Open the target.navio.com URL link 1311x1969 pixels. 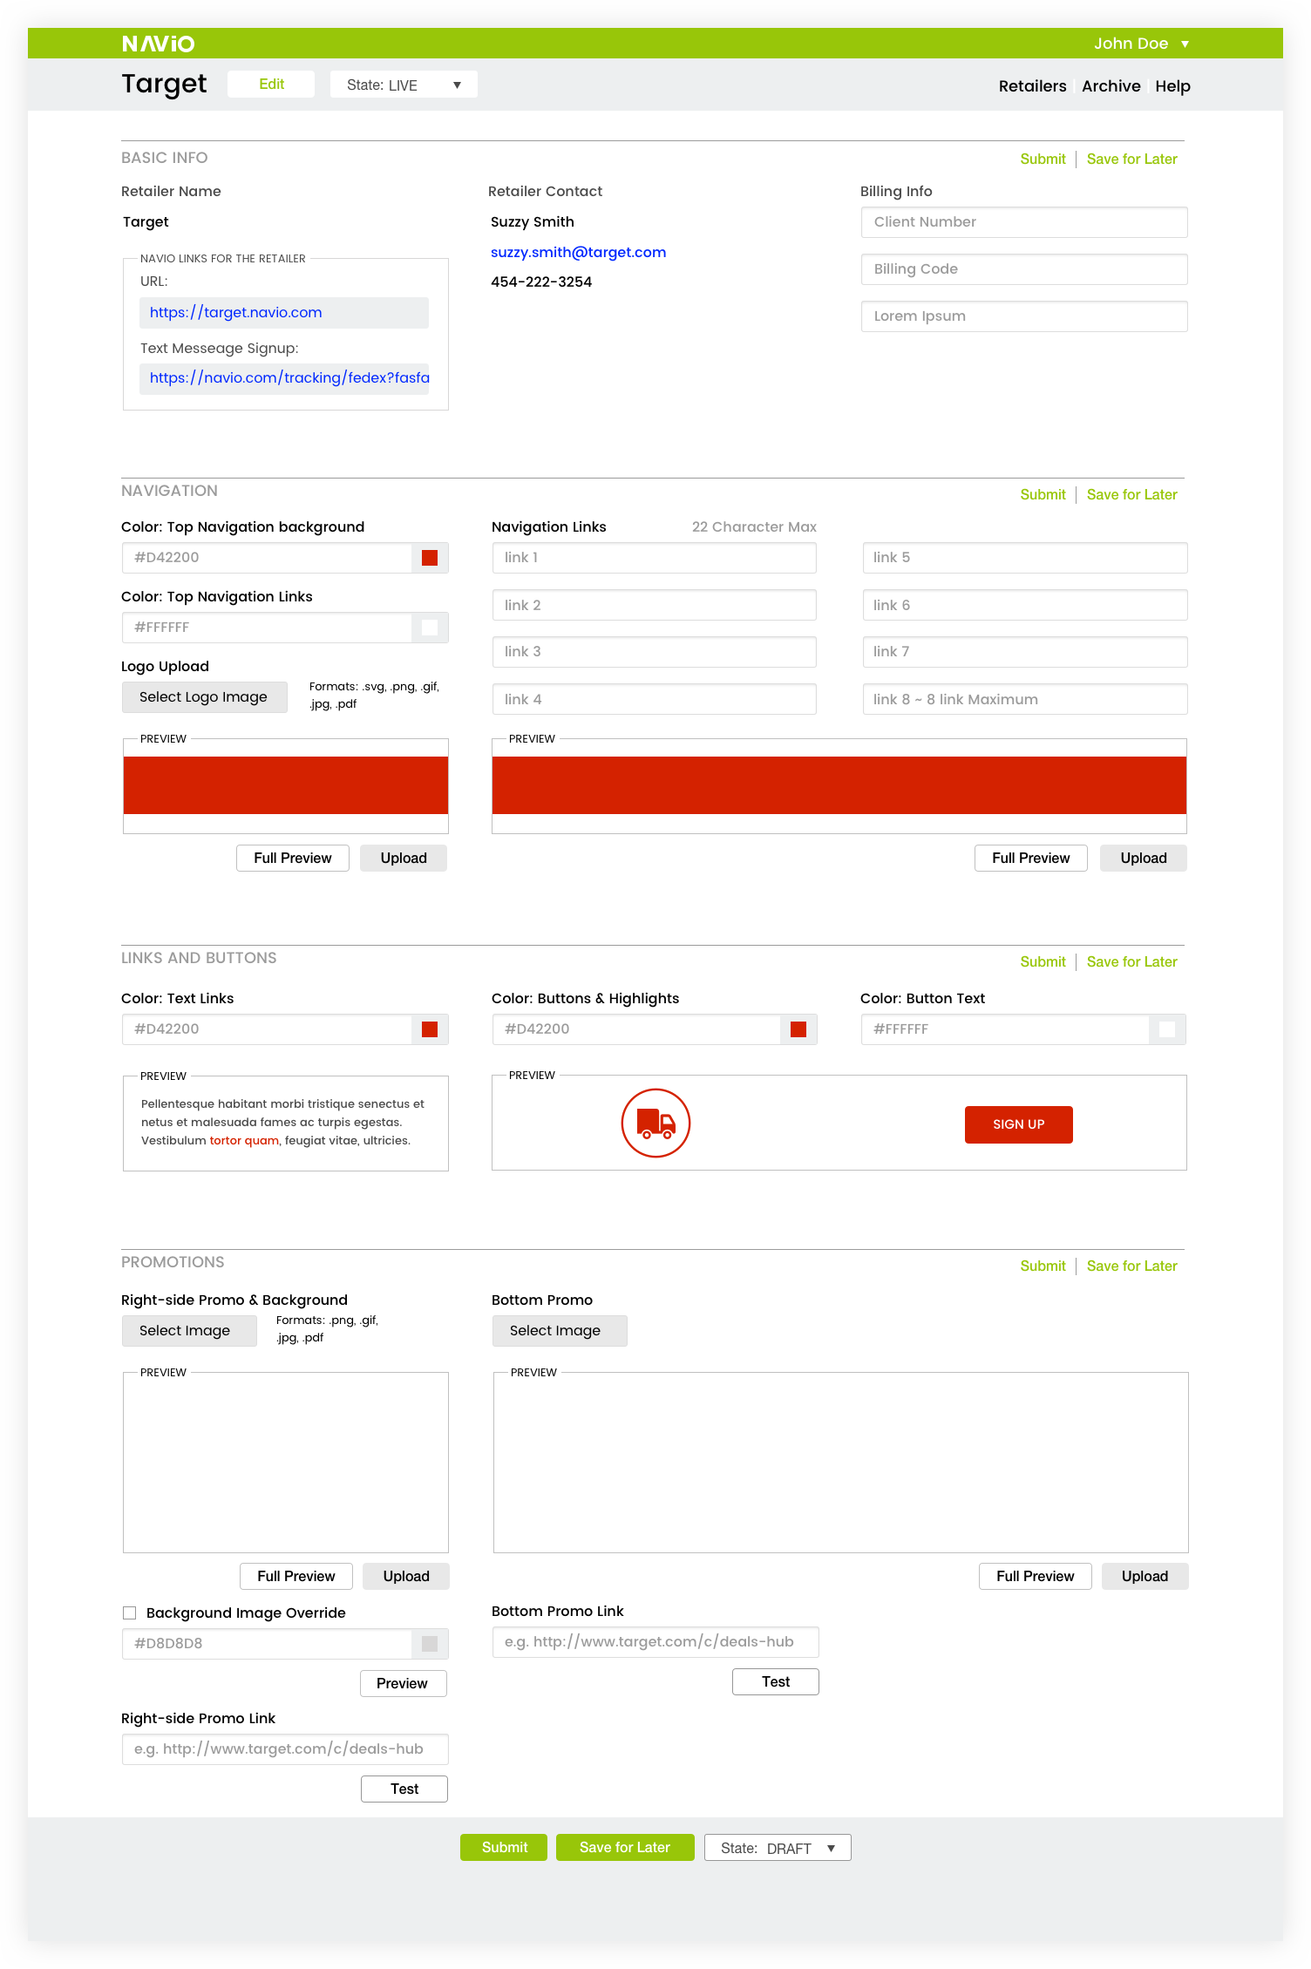(x=235, y=312)
